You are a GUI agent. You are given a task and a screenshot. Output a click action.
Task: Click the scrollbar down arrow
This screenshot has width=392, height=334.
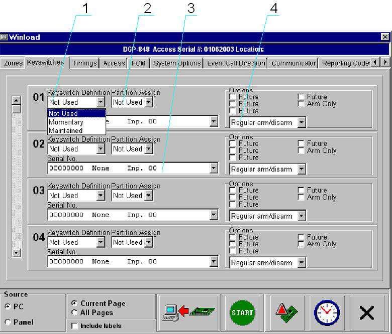click(x=16, y=253)
